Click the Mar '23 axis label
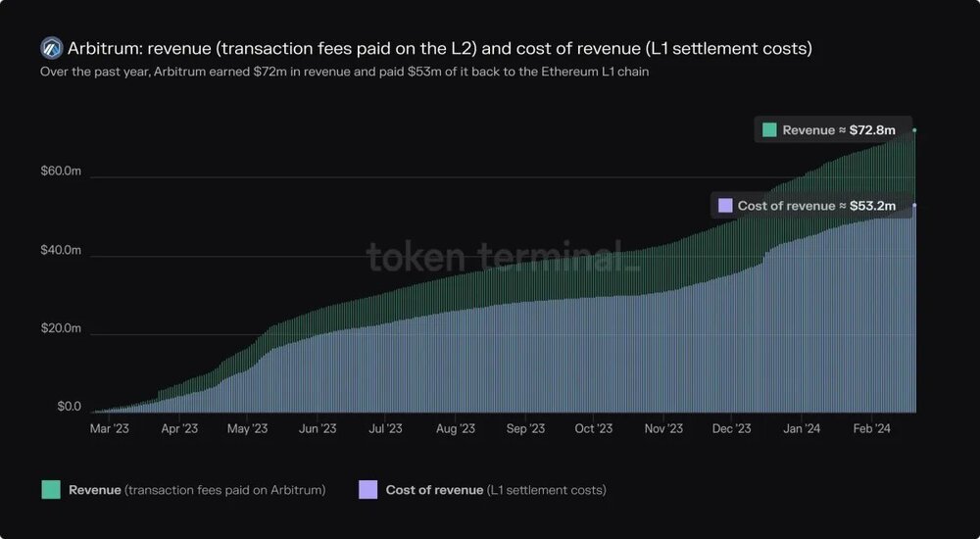The height and width of the screenshot is (539, 980). tap(110, 429)
